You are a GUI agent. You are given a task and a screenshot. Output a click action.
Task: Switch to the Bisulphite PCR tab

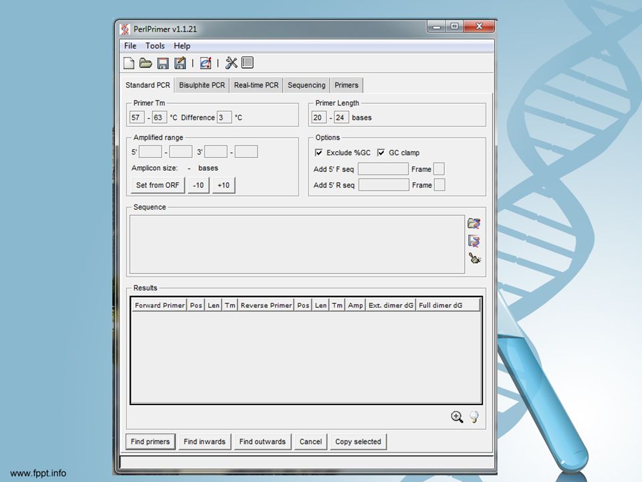coord(202,85)
